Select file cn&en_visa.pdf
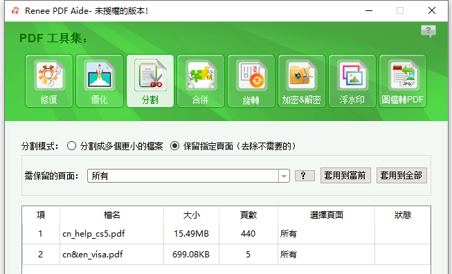Image resolution: width=452 pixels, height=274 pixels. click(x=93, y=255)
